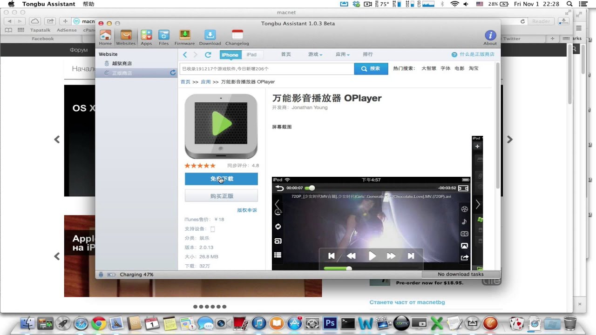Click the blue 搜索 search button
Screen dimensions: 596x335
pyautogui.click(x=371, y=68)
